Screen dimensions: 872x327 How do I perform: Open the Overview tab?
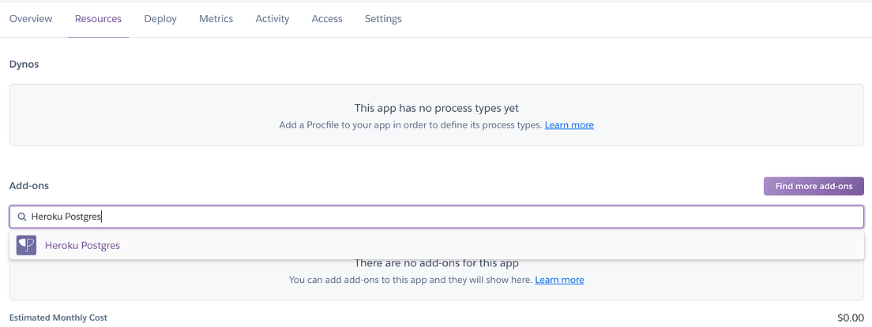click(31, 19)
